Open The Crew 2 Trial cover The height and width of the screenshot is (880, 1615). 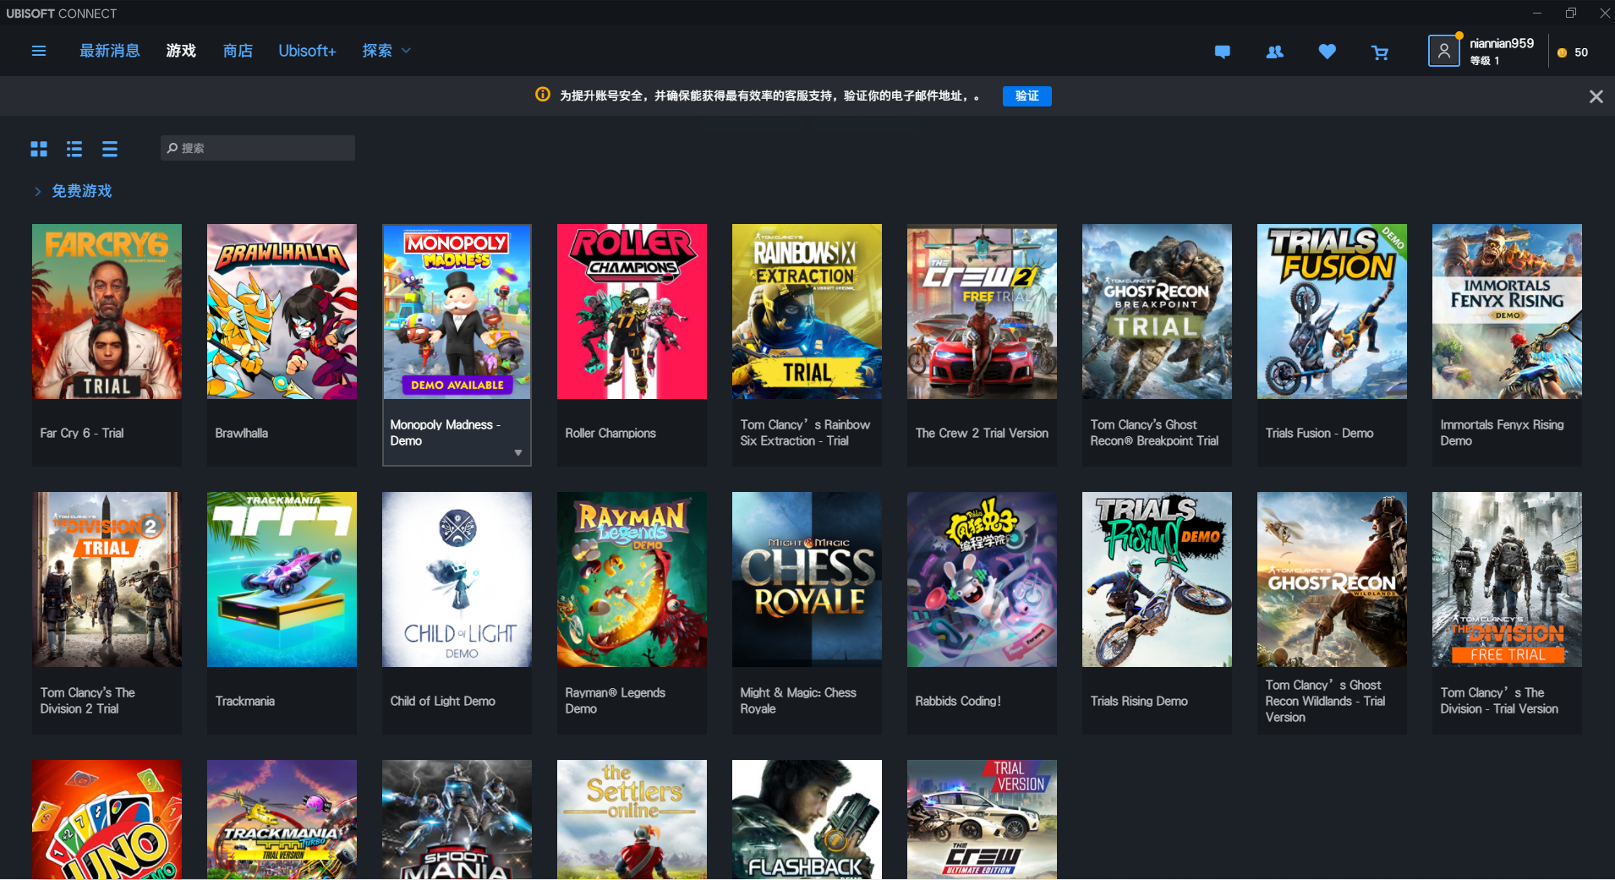pyautogui.click(x=982, y=311)
